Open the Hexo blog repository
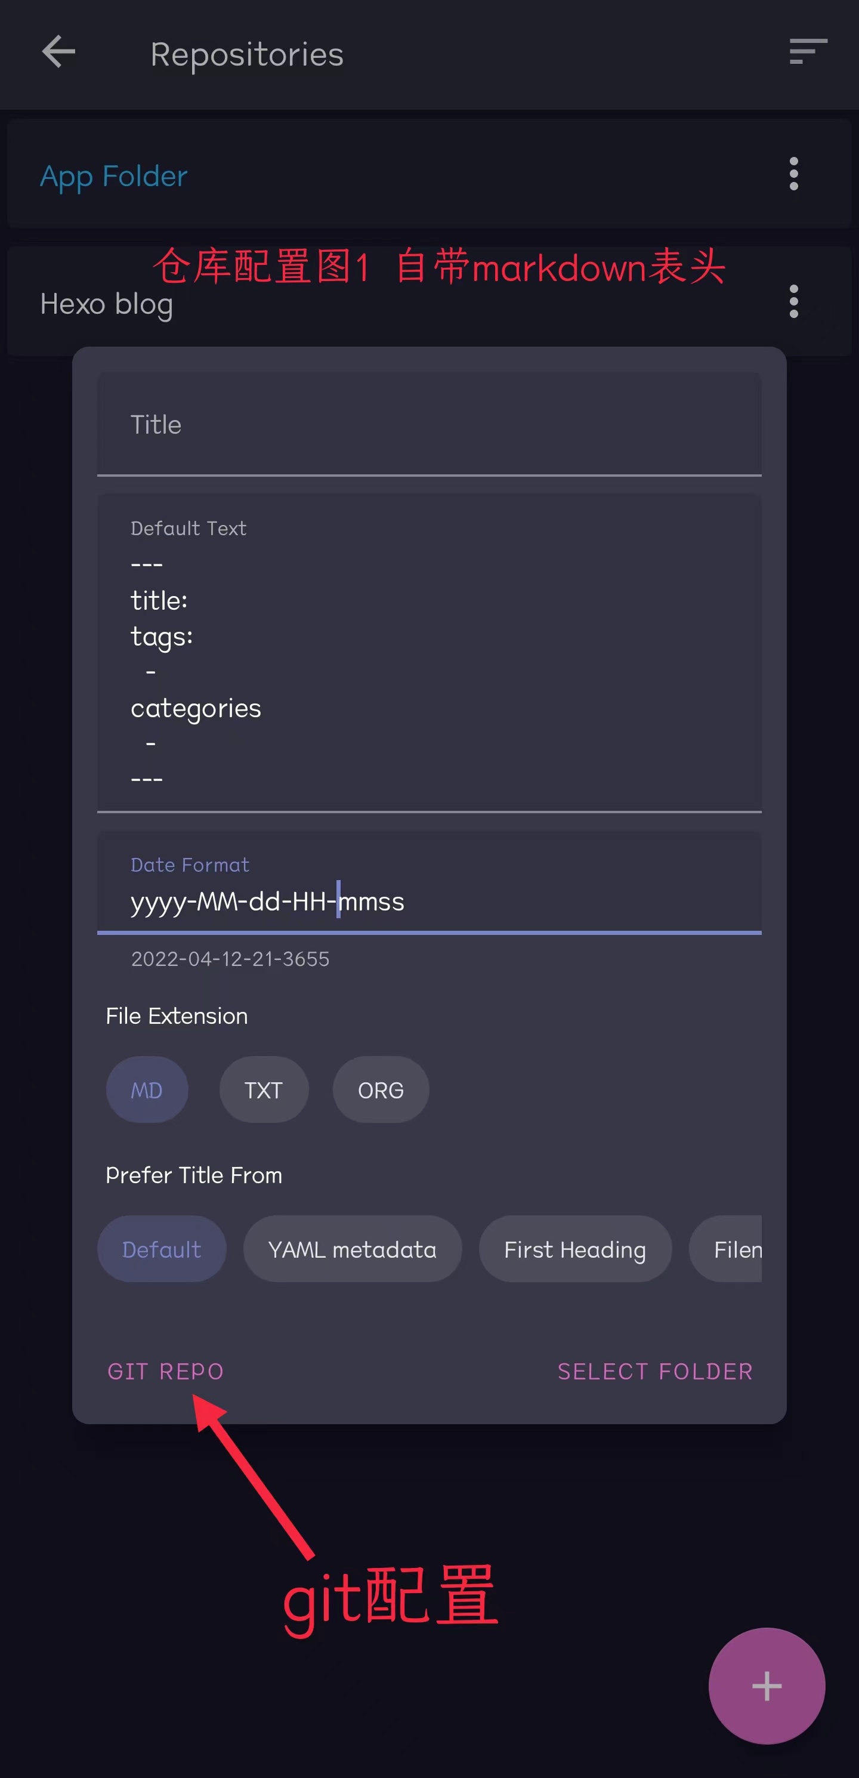Image resolution: width=859 pixels, height=1778 pixels. point(107,304)
